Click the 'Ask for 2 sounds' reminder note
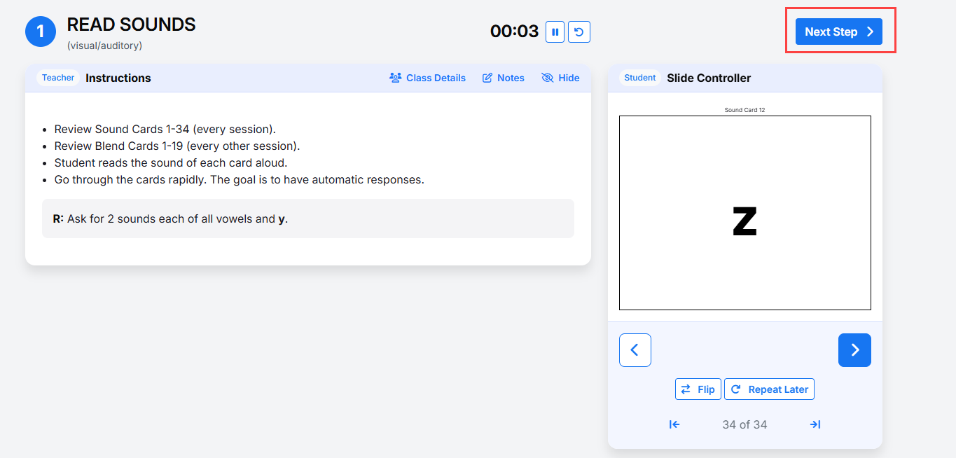The height and width of the screenshot is (458, 956). tap(308, 218)
